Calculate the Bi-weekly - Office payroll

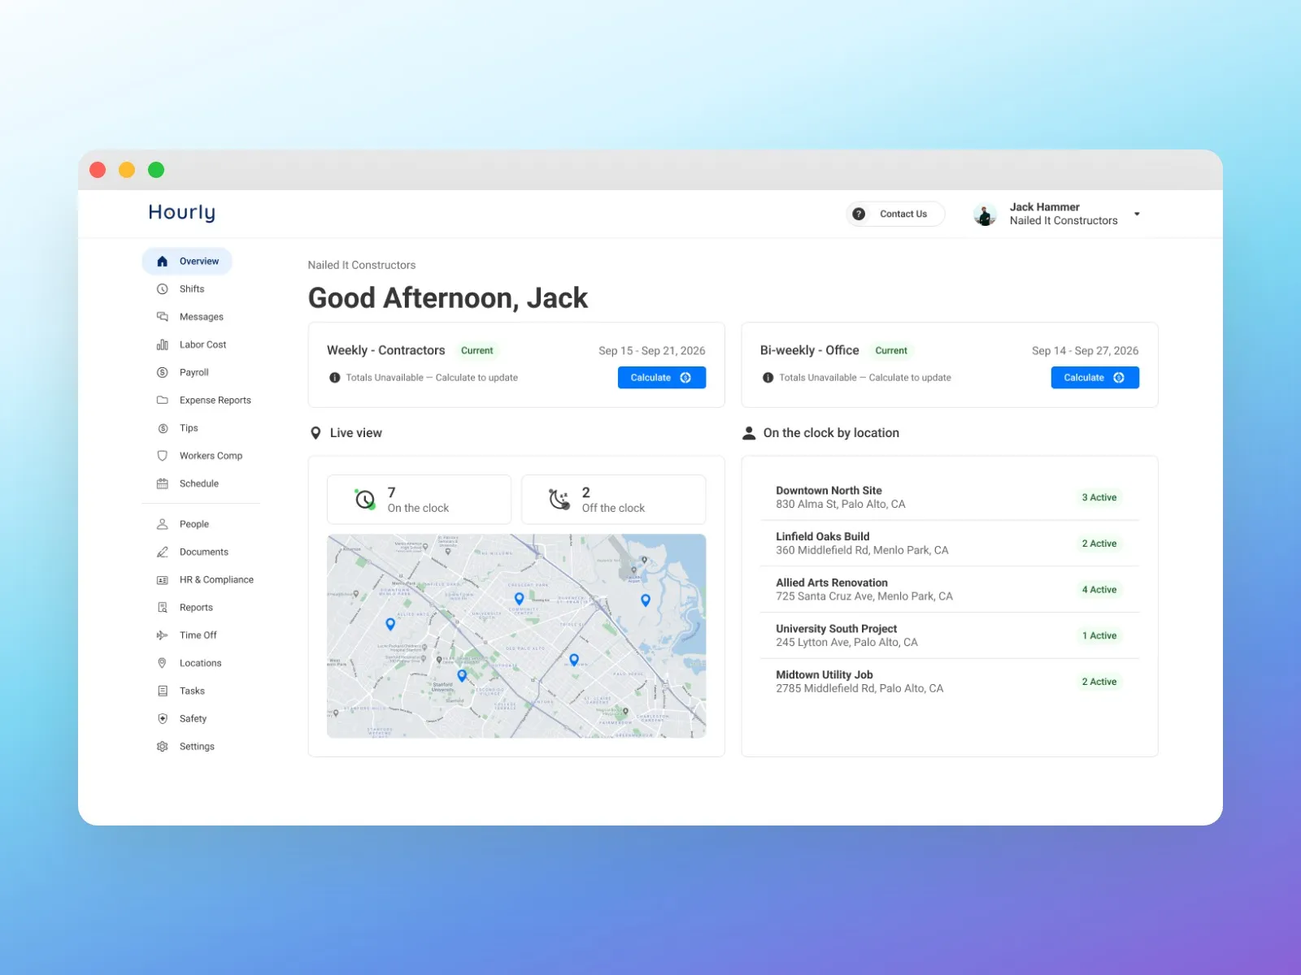[1094, 378]
